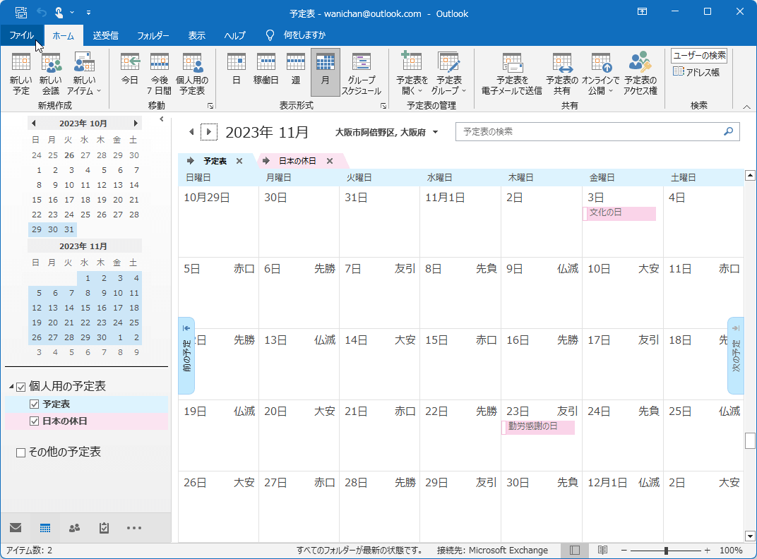This screenshot has height=559, width=757.
Task: Toggle the 個人用の予定表 group checkbox
Action: pos(20,387)
